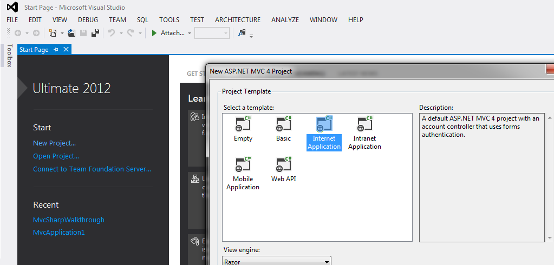554x265 pixels.
Task: Switch to the Start Page tab
Action: [x=34, y=50]
